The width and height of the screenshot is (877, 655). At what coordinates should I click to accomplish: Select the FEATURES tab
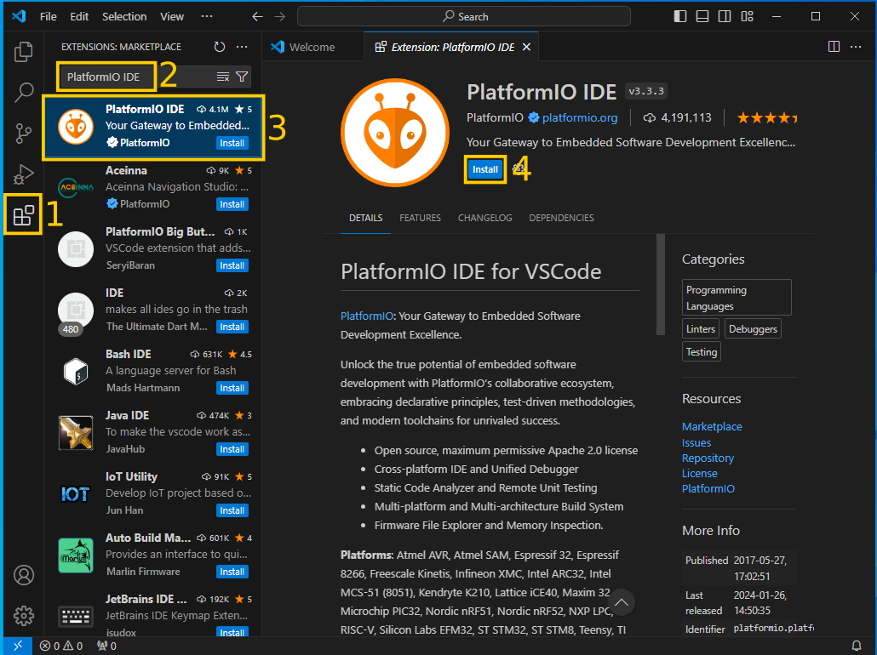[x=420, y=218]
